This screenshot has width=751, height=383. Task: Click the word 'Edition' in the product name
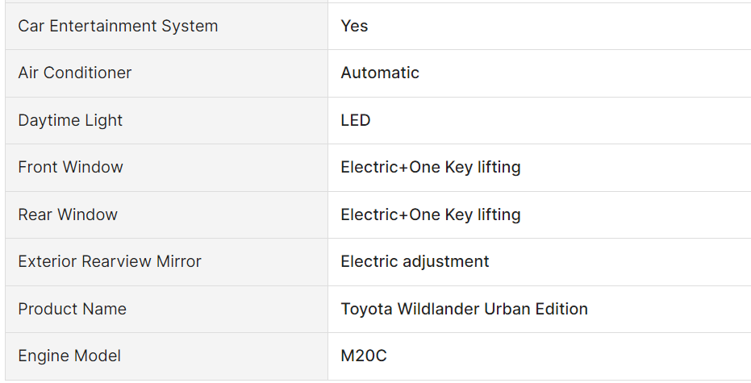click(x=561, y=309)
